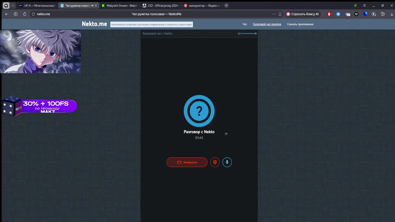This screenshot has width=395, height=222.
Task: Click the speaker volume icon in the chat header
Action: click(239, 34)
